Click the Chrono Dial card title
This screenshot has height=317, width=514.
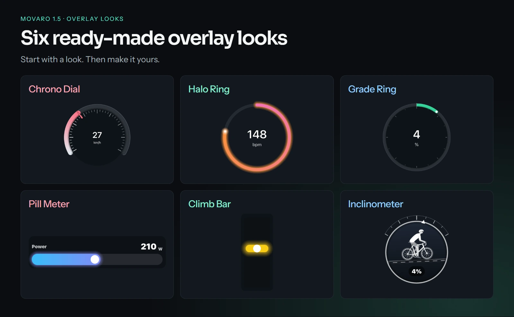point(54,89)
